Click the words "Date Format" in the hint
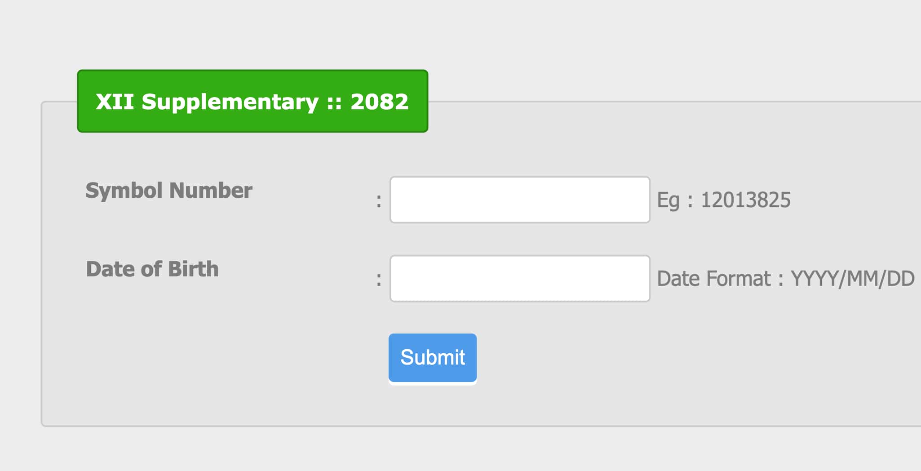The image size is (921, 471). pos(713,279)
